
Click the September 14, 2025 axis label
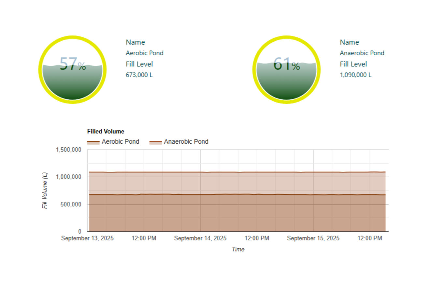[200, 238]
